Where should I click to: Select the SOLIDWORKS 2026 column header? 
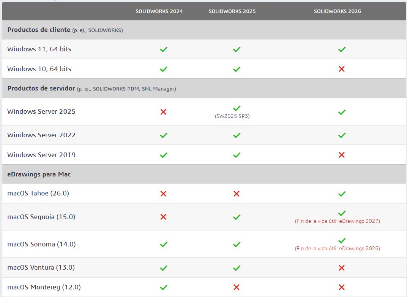point(337,11)
